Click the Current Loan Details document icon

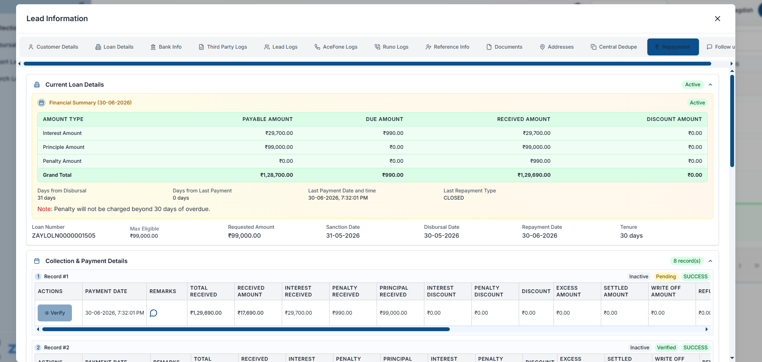(x=37, y=85)
